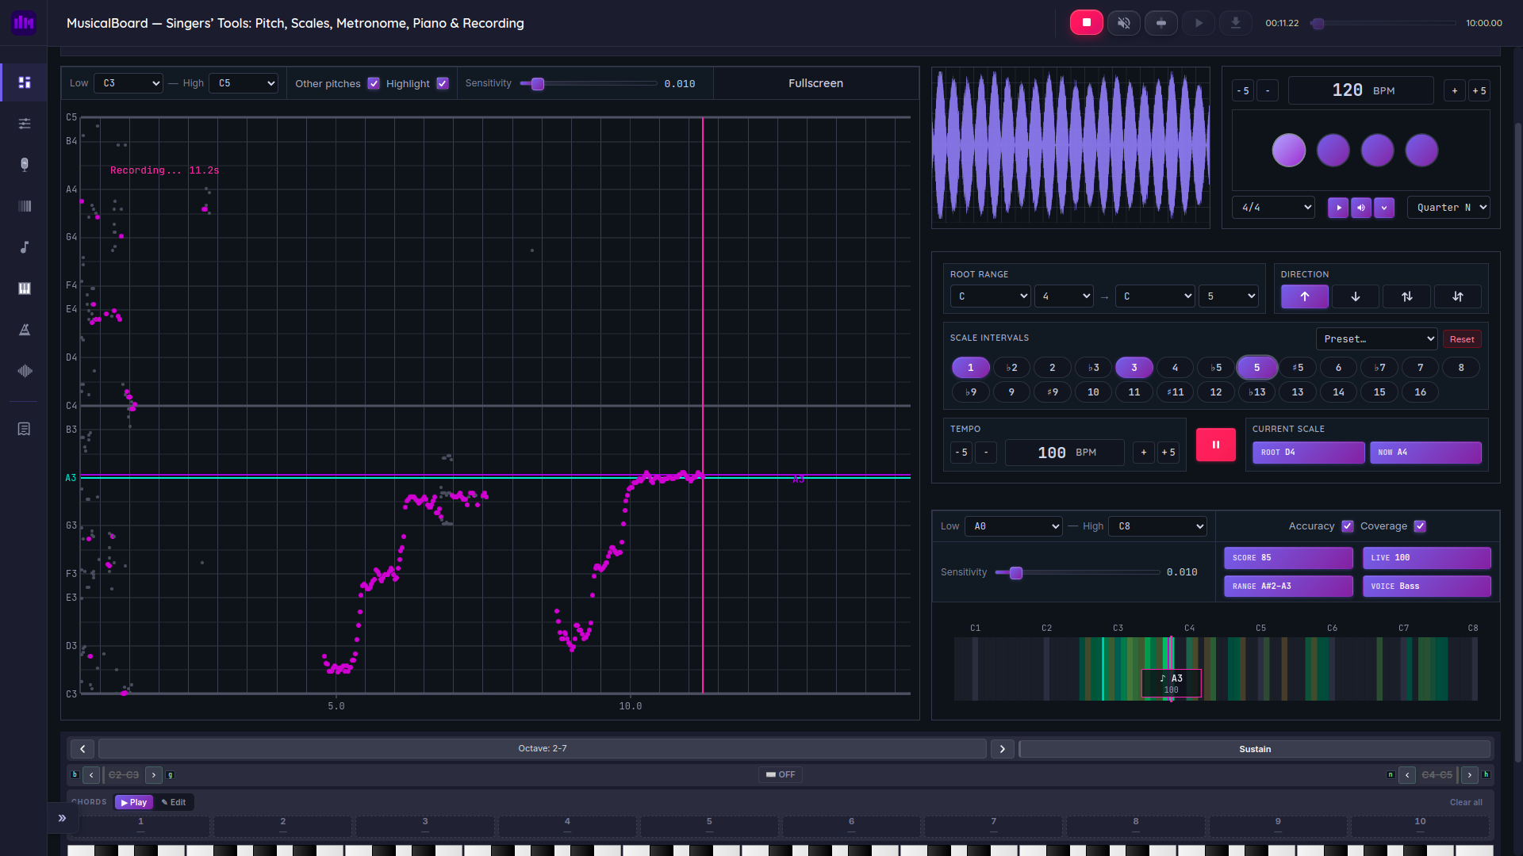This screenshot has width=1523, height=856.
Task: Toggle scale interval 1 off
Action: (x=970, y=368)
